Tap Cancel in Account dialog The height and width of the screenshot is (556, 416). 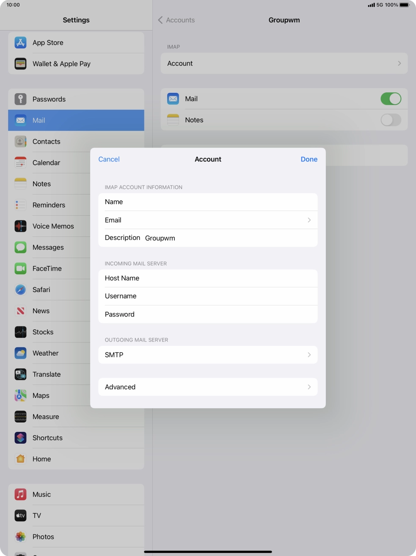tap(109, 159)
